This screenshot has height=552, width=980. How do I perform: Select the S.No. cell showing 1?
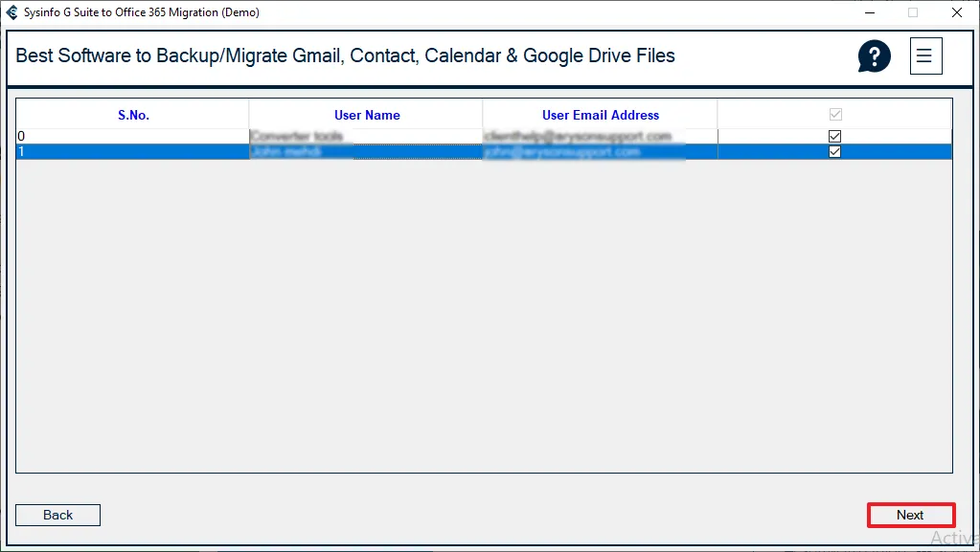[132, 152]
